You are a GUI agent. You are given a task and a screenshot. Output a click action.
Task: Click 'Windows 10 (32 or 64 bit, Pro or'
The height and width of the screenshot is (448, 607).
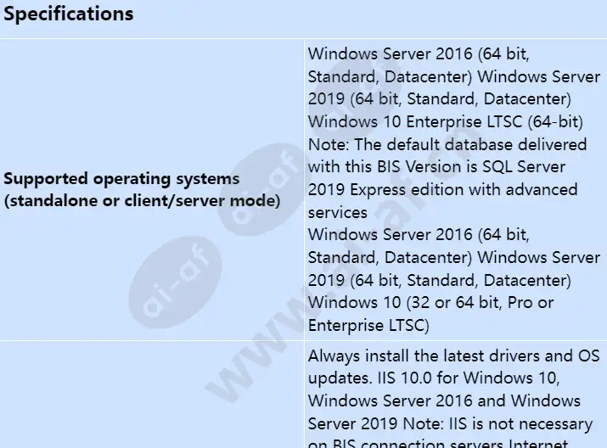tap(431, 303)
